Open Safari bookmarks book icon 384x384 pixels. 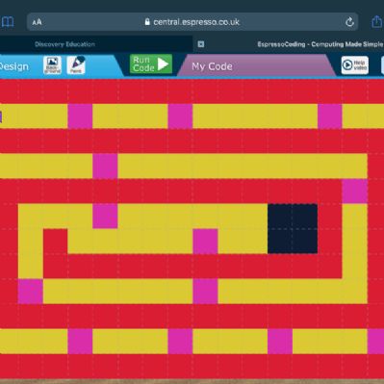click(8, 22)
